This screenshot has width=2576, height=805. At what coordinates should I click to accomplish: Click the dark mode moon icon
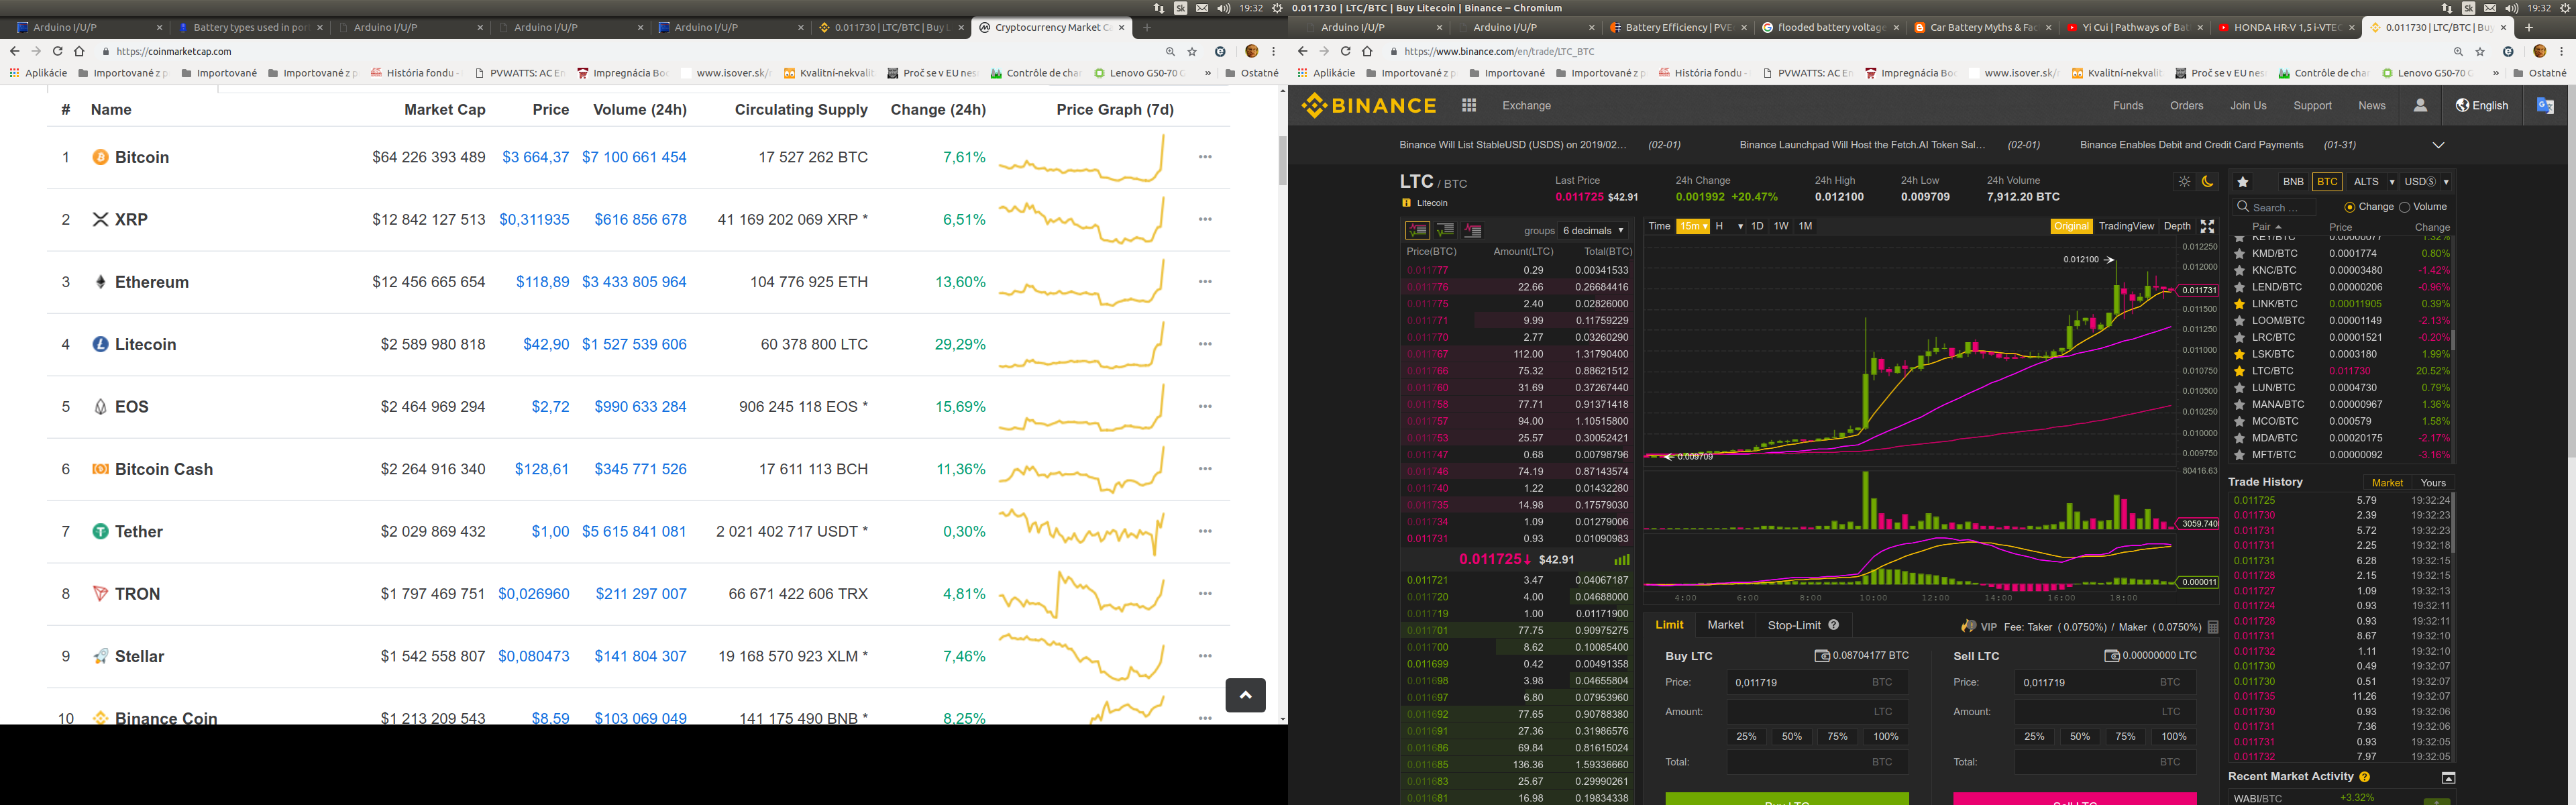tap(2208, 182)
